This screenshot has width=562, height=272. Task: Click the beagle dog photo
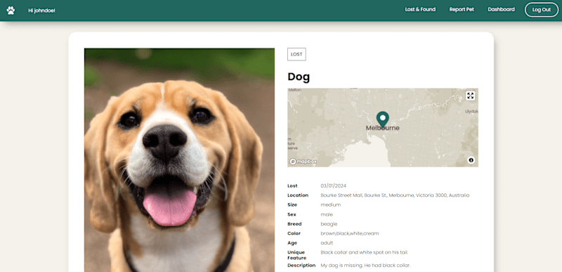(179, 160)
